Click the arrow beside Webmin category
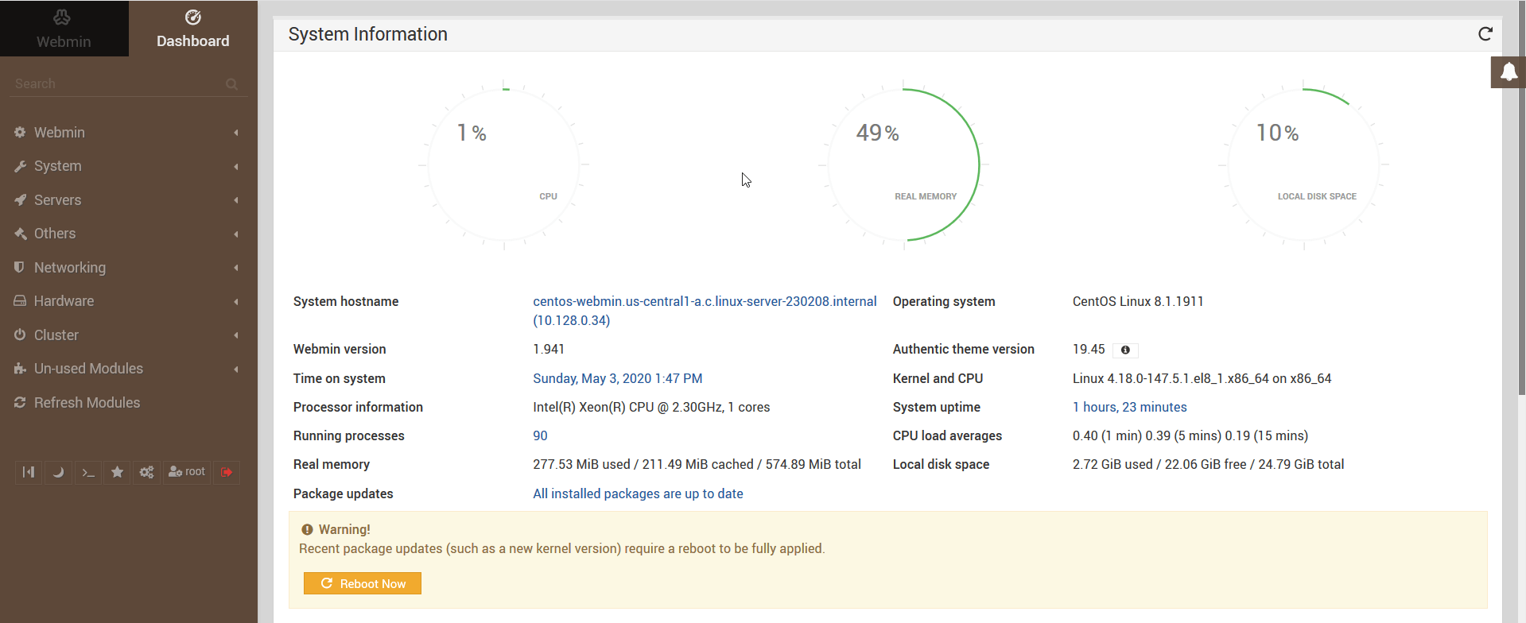Viewport: 1526px width, 623px height. click(x=236, y=133)
